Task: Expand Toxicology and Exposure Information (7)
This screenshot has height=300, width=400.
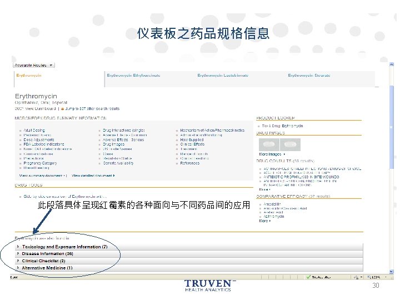Action: (189, 247)
